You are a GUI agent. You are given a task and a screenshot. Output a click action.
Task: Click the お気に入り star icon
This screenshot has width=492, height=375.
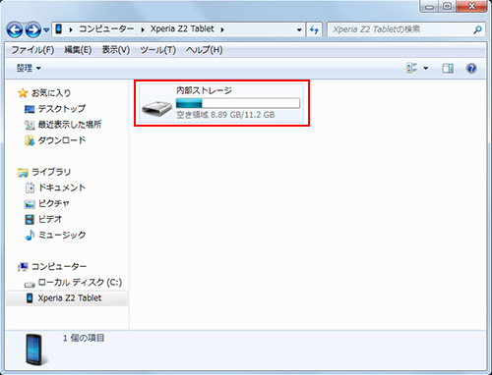23,93
